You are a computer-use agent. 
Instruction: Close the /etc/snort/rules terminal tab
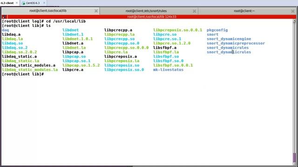click(x=194, y=11)
